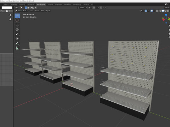Click the negative Z axis dot on gizmo
The width and height of the screenshot is (170, 127).
coord(166,23)
